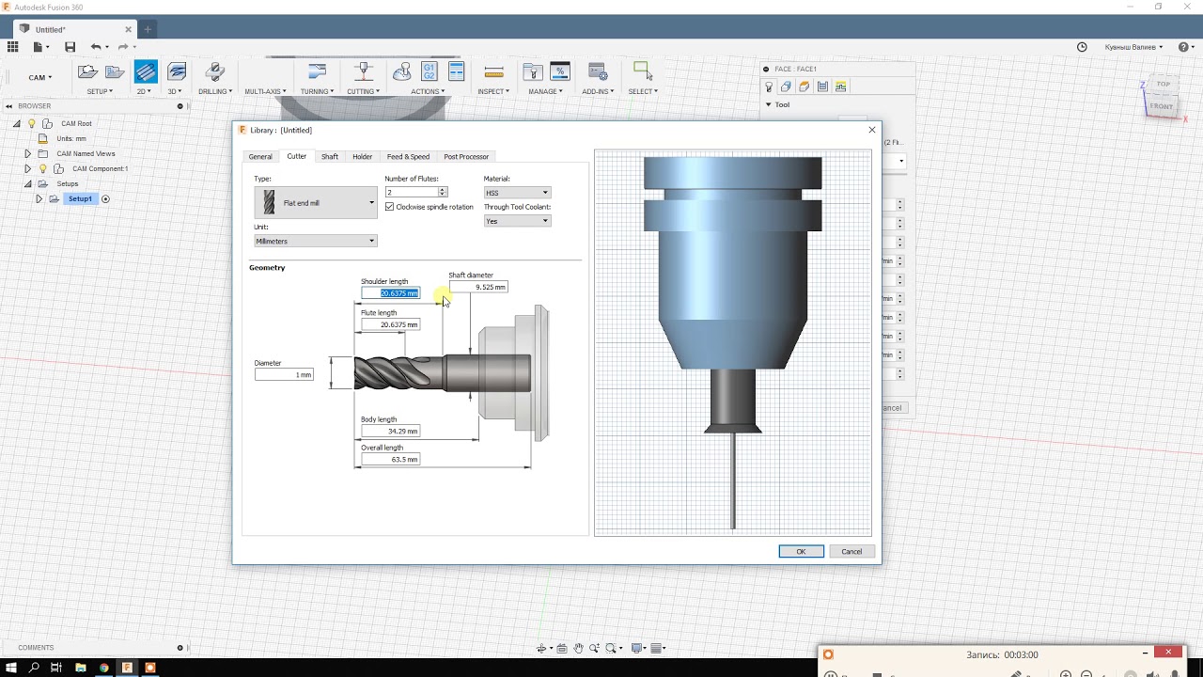The width and height of the screenshot is (1203, 677).
Task: Open the data panel grid icon
Action: pos(13,46)
